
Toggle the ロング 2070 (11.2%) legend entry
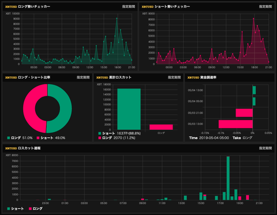coord(117,138)
